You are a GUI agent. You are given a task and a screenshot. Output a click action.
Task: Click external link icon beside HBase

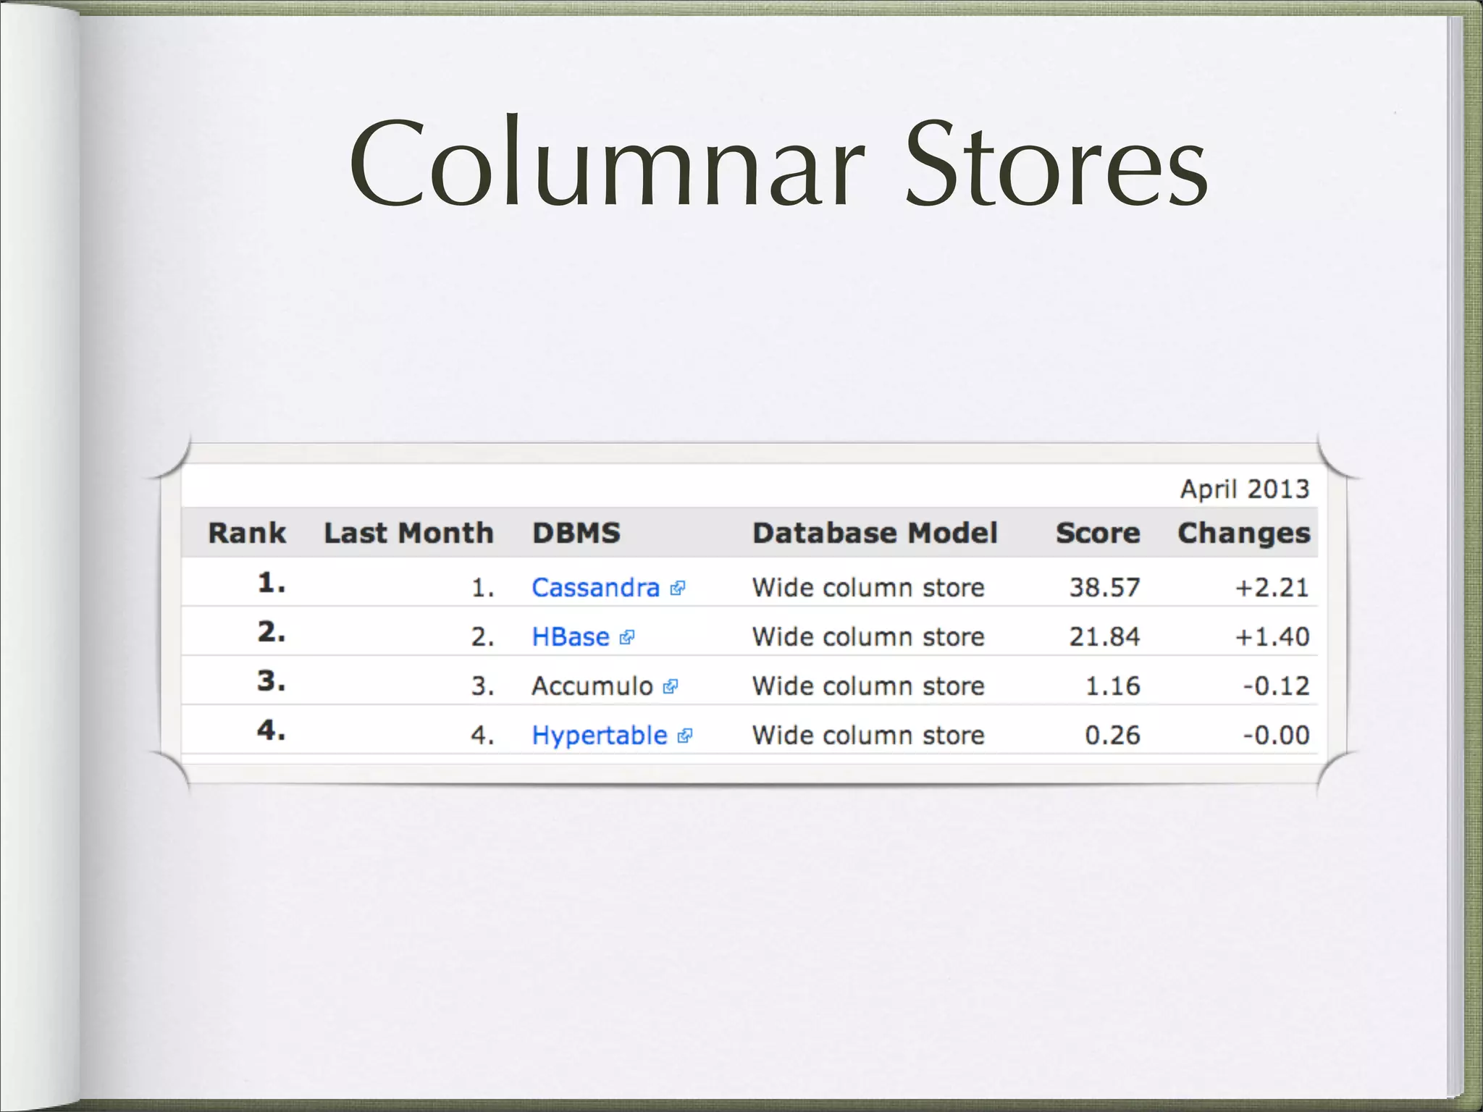click(x=627, y=638)
